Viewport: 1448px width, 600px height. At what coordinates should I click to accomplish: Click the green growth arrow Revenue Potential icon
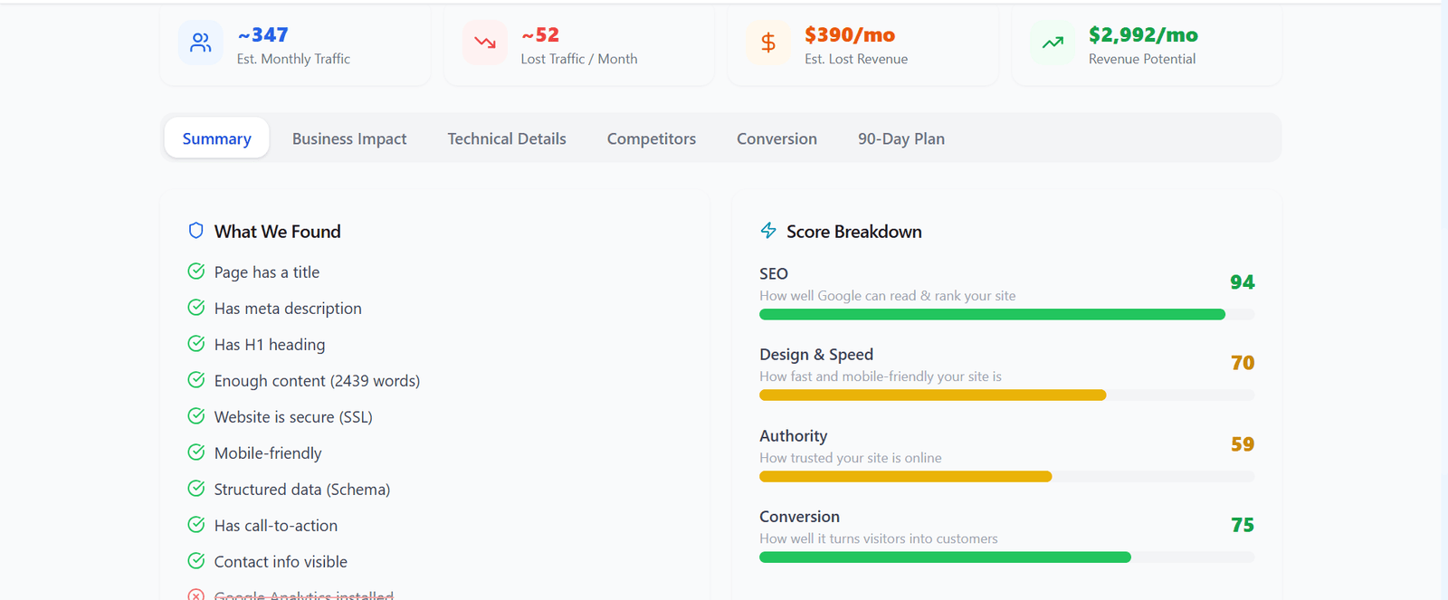(1052, 43)
